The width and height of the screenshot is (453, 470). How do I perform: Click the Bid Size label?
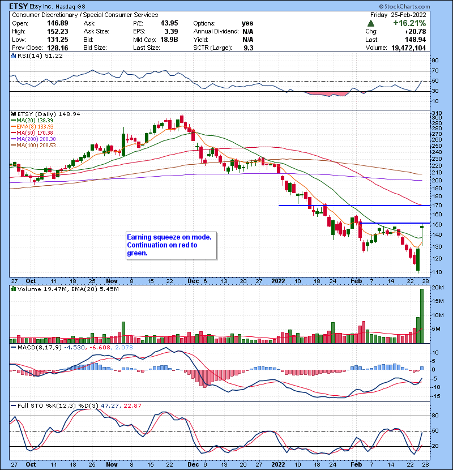[95, 48]
